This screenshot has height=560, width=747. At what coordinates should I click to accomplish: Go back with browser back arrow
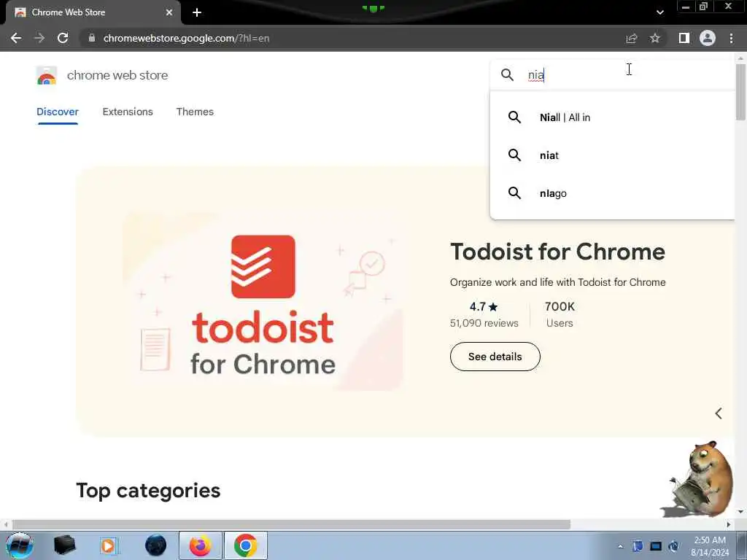click(x=16, y=38)
